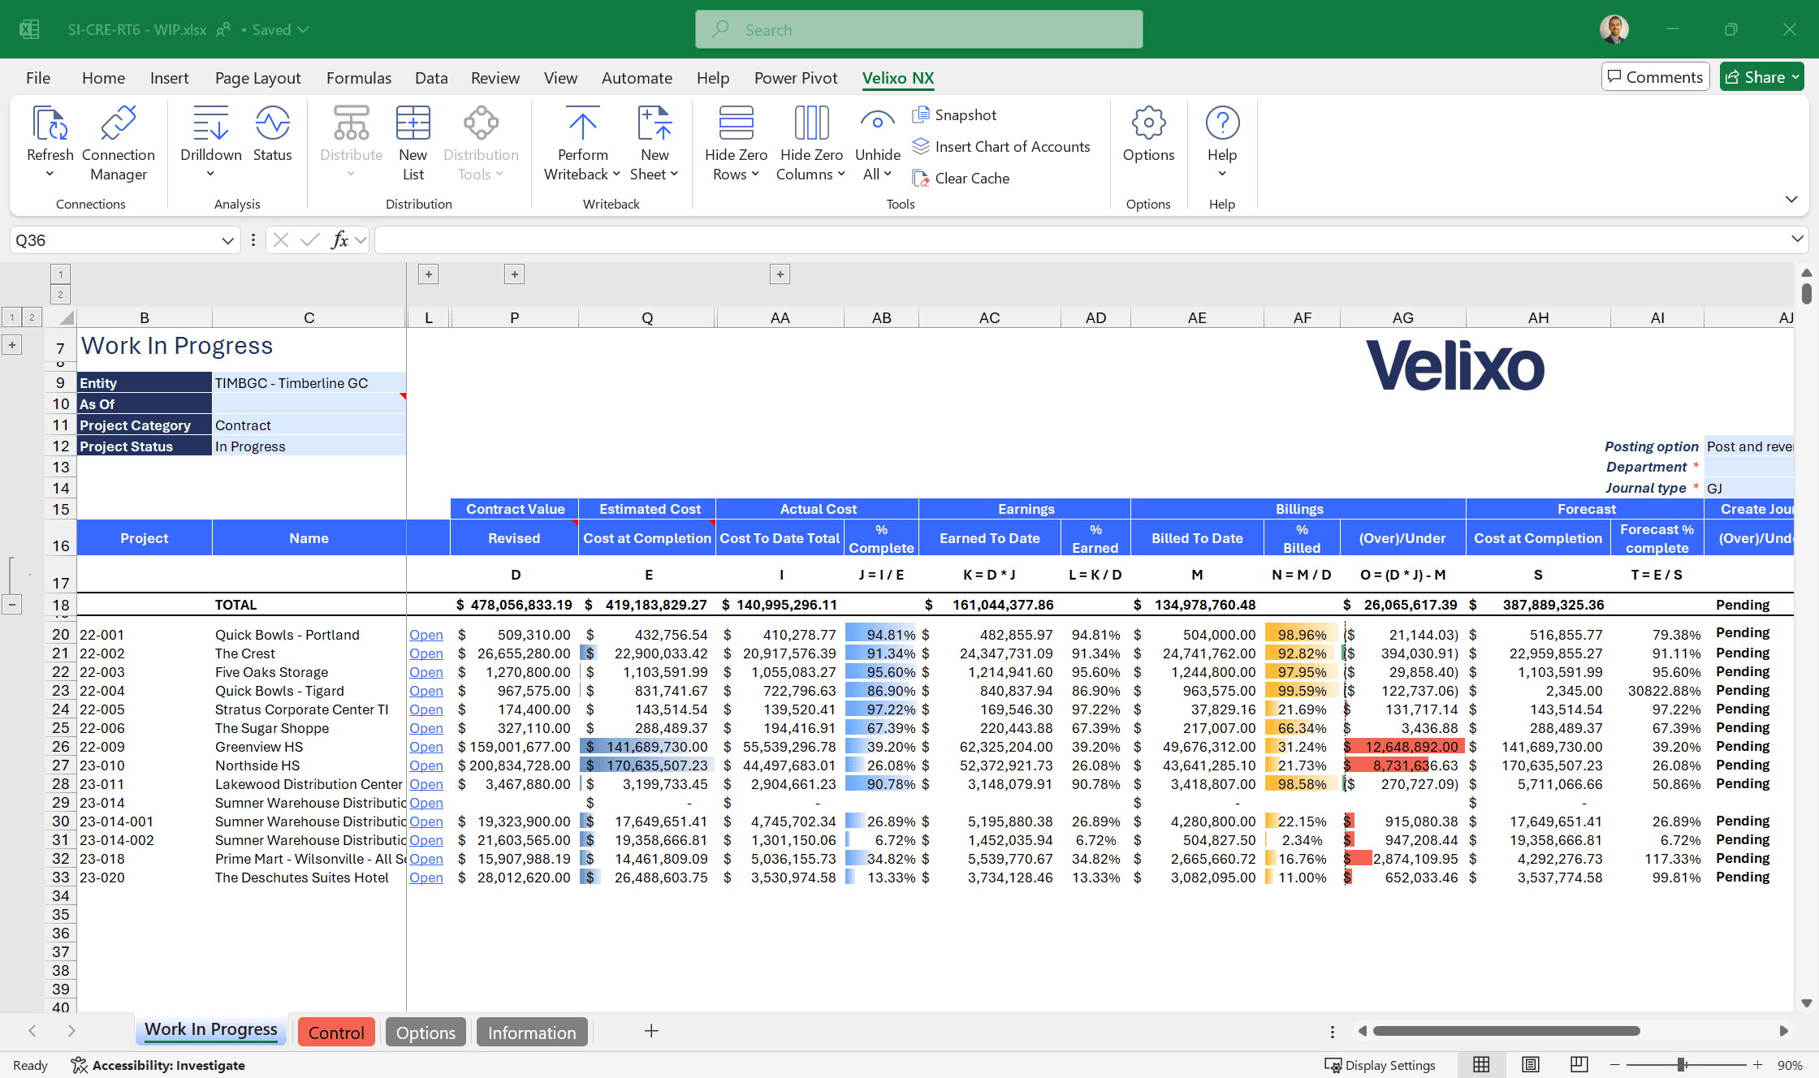
Task: Show row outline level 1
Action: click(12, 317)
